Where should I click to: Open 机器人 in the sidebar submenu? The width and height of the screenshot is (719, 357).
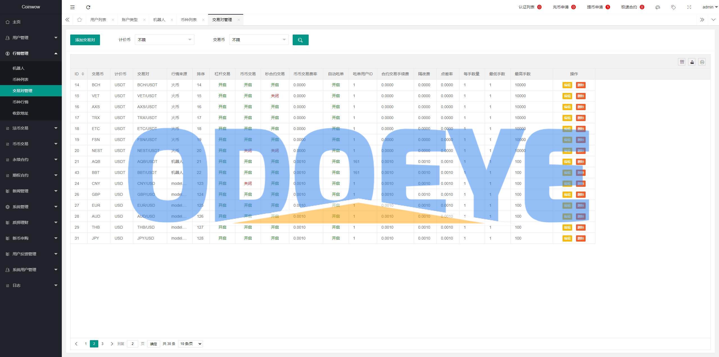click(x=31, y=68)
